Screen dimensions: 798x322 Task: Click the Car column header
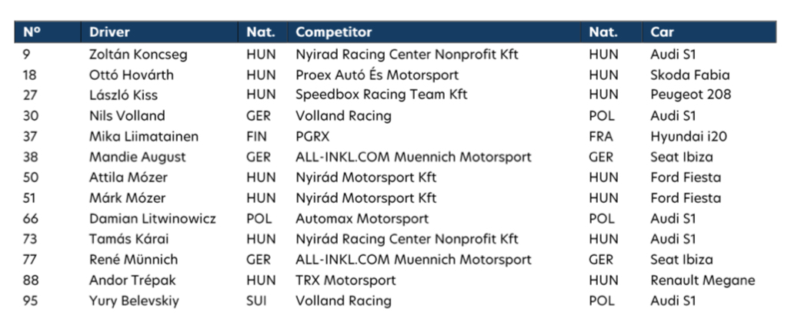point(662,32)
